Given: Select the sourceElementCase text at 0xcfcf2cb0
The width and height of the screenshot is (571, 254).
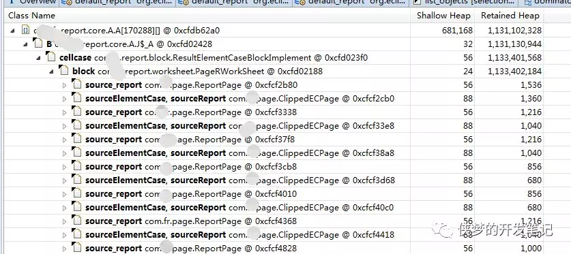Looking at the screenshot, I should 126,99.
